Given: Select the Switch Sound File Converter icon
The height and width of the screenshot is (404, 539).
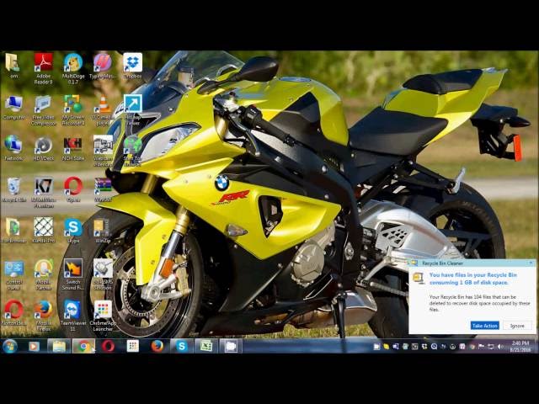Looking at the screenshot, I should [73, 275].
